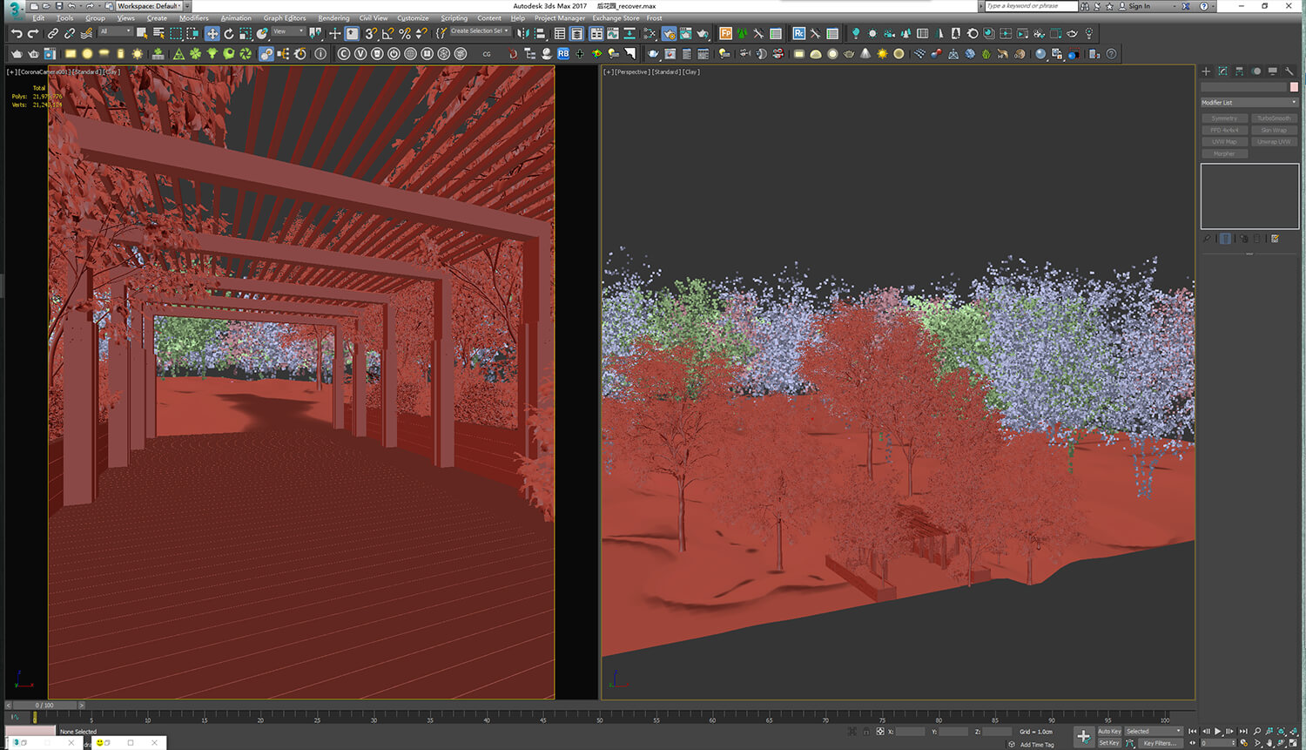Click the TurboSmooth modifier button
The width and height of the screenshot is (1306, 750).
[x=1274, y=118]
